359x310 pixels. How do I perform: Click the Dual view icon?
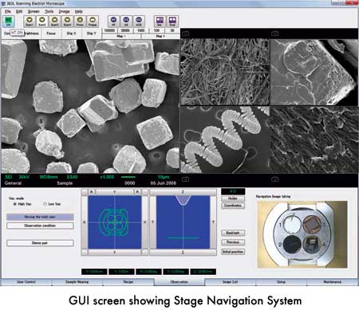172,22
